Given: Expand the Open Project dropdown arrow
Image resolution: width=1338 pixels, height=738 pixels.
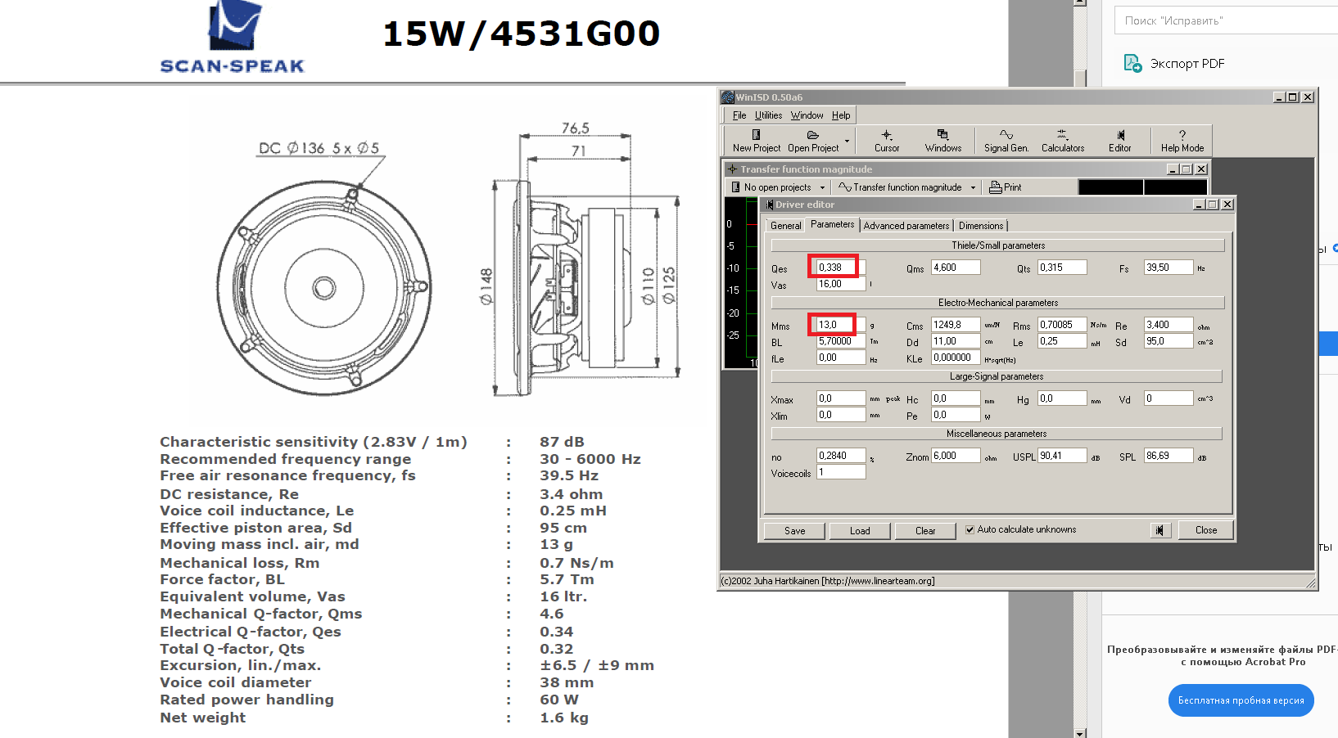Looking at the screenshot, I should (x=847, y=141).
